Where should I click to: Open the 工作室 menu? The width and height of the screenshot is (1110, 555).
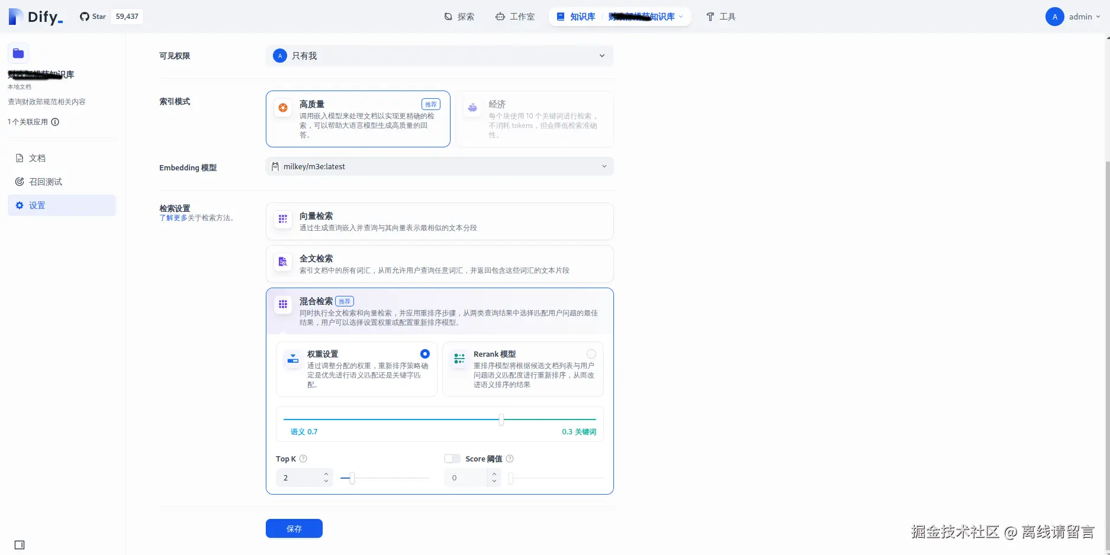tap(515, 17)
